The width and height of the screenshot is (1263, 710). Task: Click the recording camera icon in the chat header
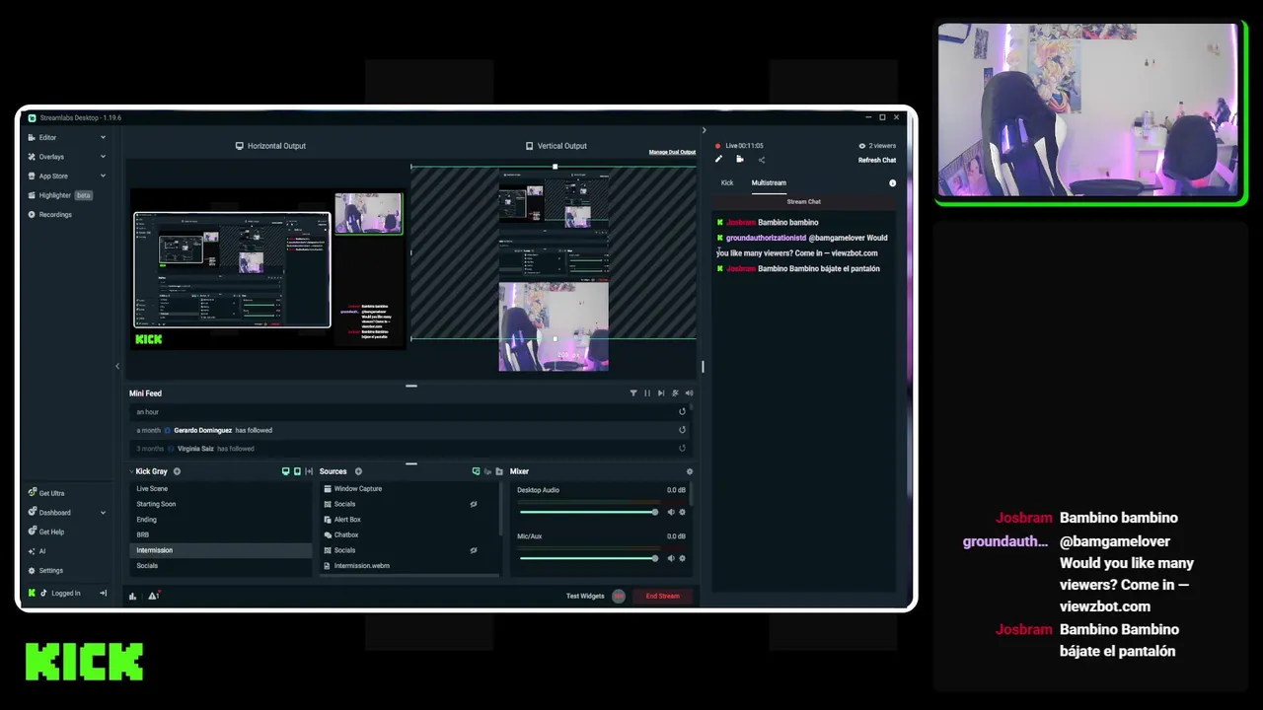coord(740,160)
